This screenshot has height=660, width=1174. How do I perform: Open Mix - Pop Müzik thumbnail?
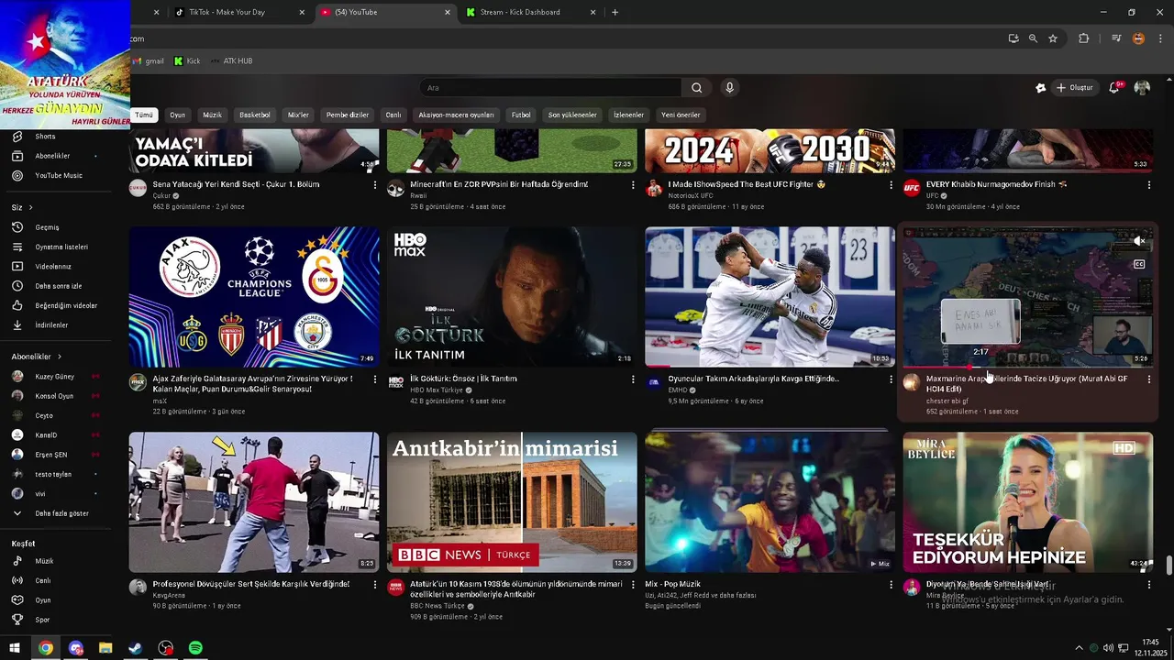tap(770, 502)
